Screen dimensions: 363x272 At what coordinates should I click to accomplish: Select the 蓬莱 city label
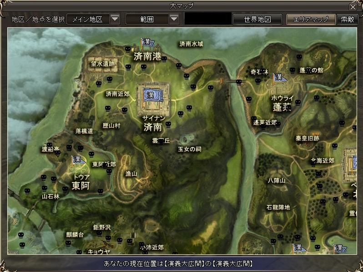(x=282, y=108)
